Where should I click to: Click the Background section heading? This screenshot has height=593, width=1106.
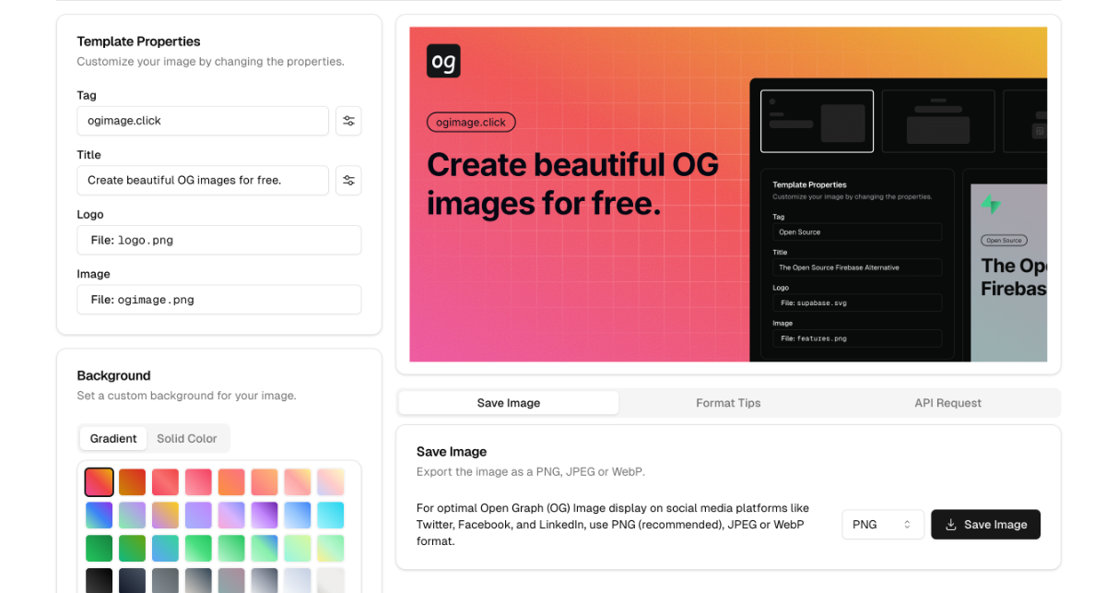tap(113, 375)
